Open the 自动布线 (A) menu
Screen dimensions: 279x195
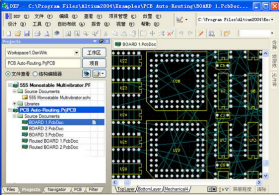(x=71, y=24)
